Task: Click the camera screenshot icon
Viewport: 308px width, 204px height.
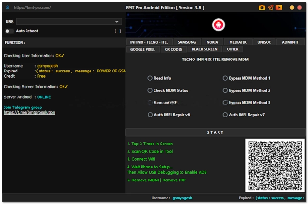Action: pos(262,8)
